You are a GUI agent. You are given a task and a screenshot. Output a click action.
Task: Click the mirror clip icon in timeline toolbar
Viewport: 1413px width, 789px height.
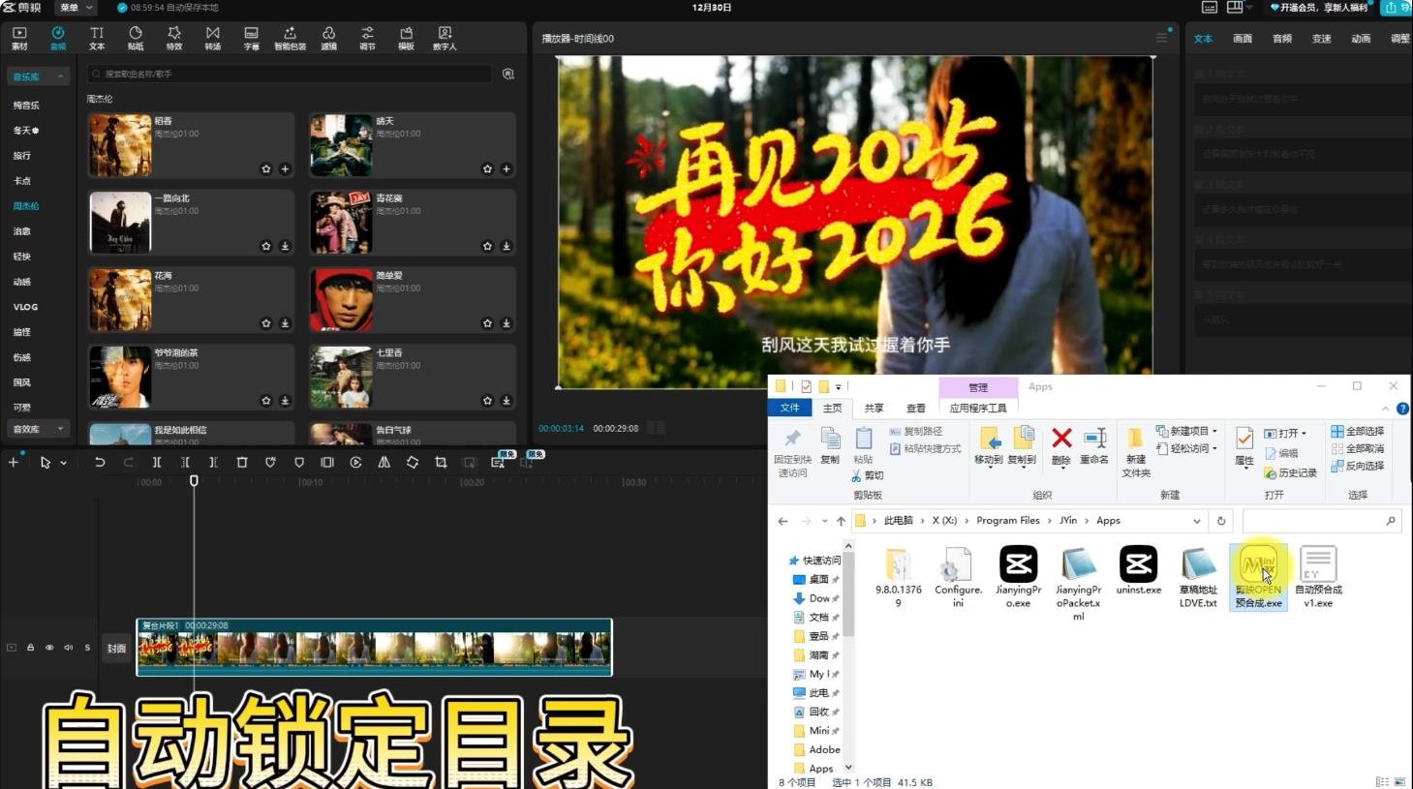coord(384,463)
